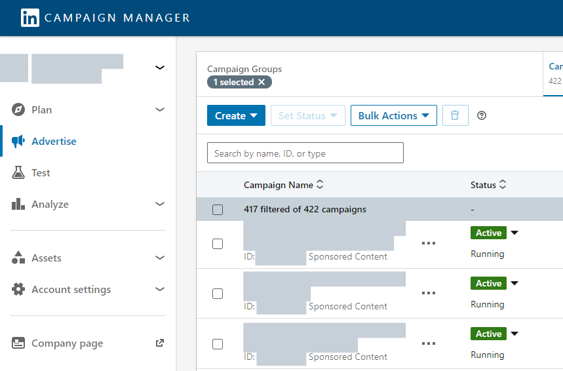Expand the Assets menu chevron
Viewport: 563px width, 371px height.
pyautogui.click(x=160, y=258)
